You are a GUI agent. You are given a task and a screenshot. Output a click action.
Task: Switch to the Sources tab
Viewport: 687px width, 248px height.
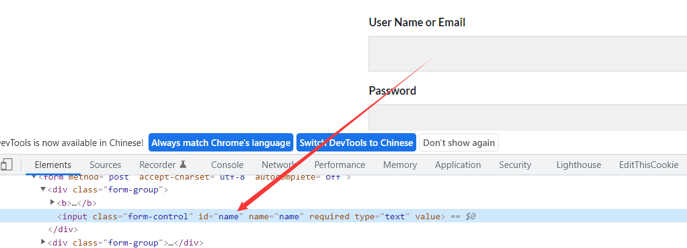105,165
